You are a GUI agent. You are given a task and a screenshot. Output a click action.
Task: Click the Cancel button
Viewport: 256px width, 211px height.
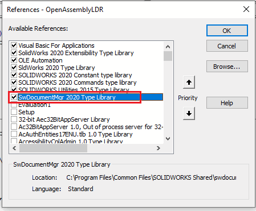point(227,46)
